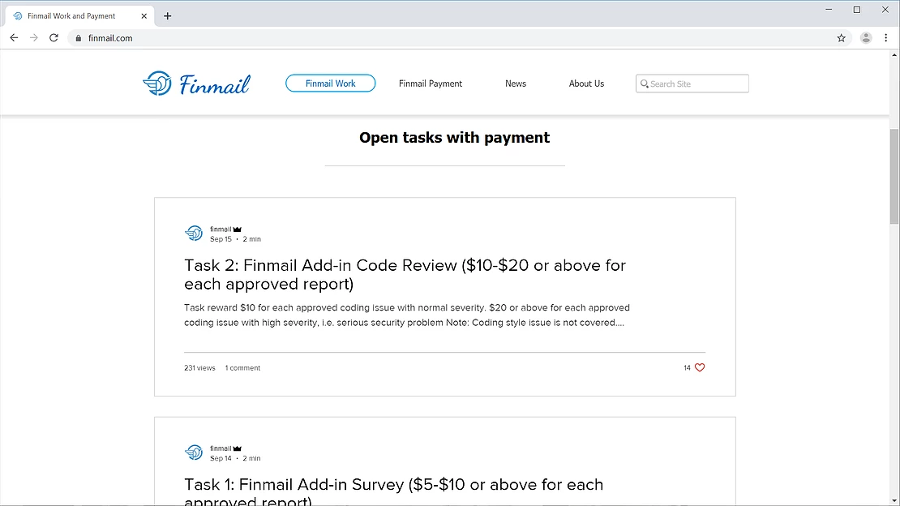Click the 14 likes count
The height and width of the screenshot is (506, 900).
tap(687, 368)
